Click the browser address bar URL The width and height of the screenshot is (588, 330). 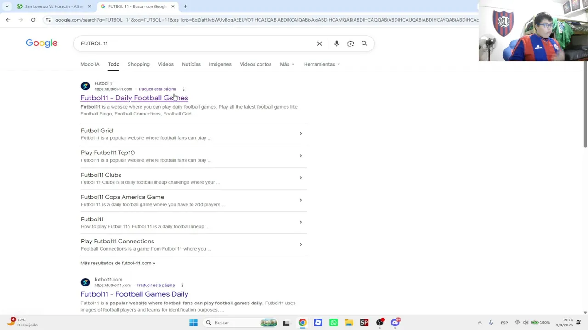coord(266,20)
